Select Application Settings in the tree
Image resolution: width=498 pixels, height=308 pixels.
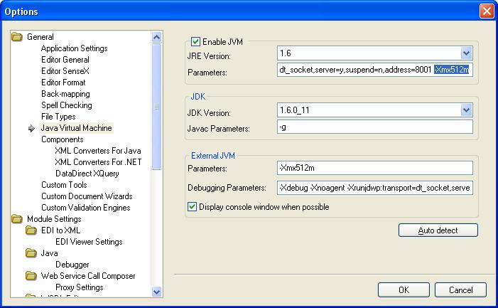[74, 48]
